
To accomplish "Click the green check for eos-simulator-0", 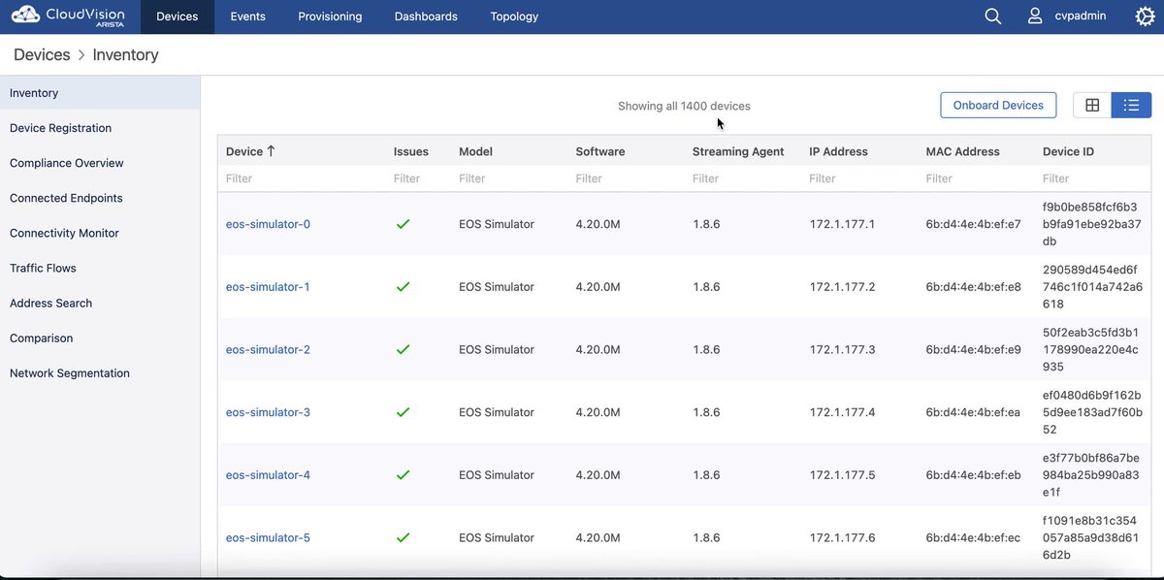I will 403,224.
